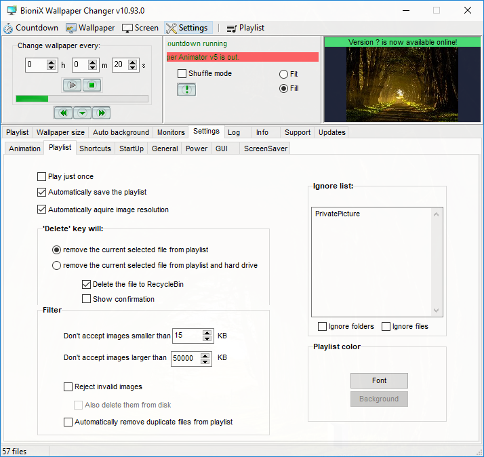Screen dimensions: 484x457
Task: Click the green down-arrow wallpaper button
Action: pos(82,113)
